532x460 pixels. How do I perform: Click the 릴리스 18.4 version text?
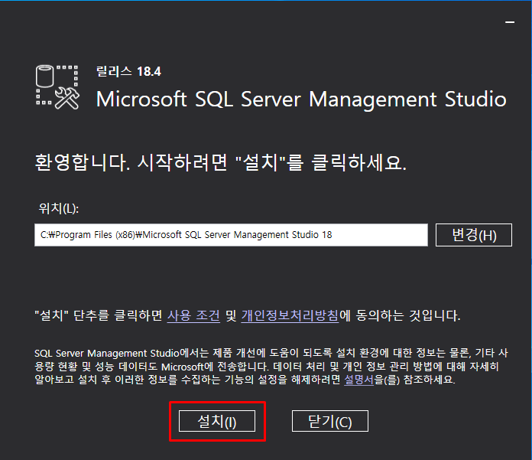coord(128,71)
